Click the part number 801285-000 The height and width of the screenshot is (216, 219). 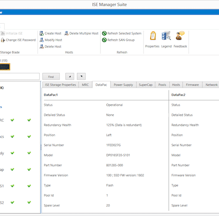click(x=115, y=165)
